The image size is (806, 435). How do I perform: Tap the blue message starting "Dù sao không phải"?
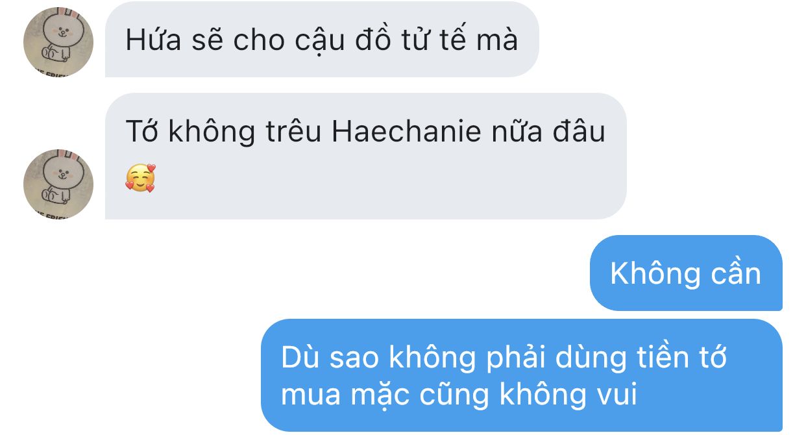click(522, 375)
